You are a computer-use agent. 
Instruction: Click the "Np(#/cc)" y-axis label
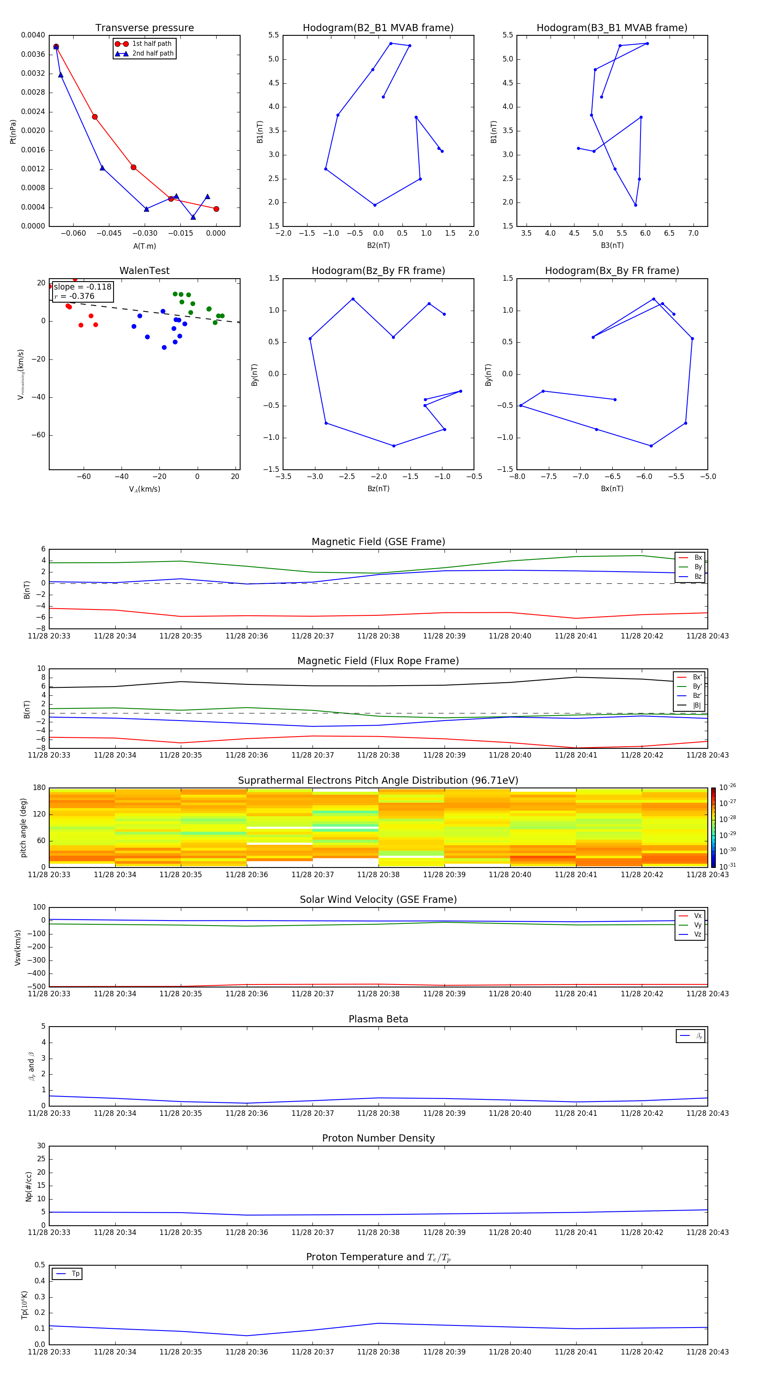29,1186
